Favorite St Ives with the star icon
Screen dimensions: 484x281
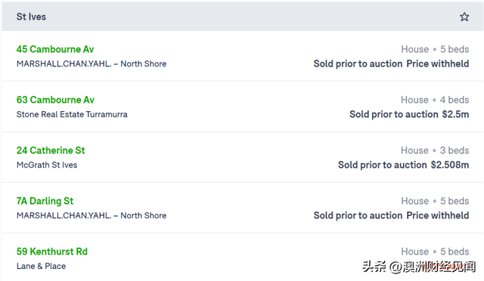pyautogui.click(x=464, y=17)
